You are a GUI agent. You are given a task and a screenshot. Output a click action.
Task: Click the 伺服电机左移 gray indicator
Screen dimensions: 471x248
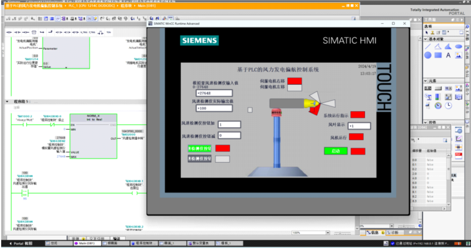[x=294, y=88]
